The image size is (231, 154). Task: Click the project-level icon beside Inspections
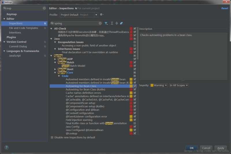(x=45, y=23)
